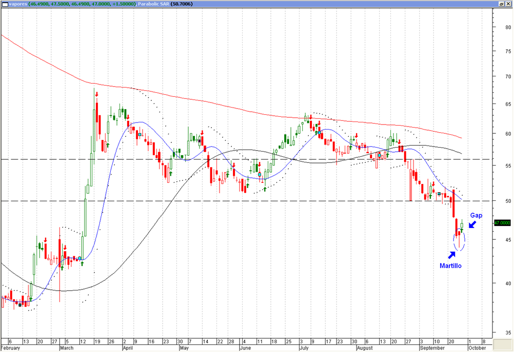Select the February month label
Viewport: 514px width, 352px height.
(x=10, y=348)
